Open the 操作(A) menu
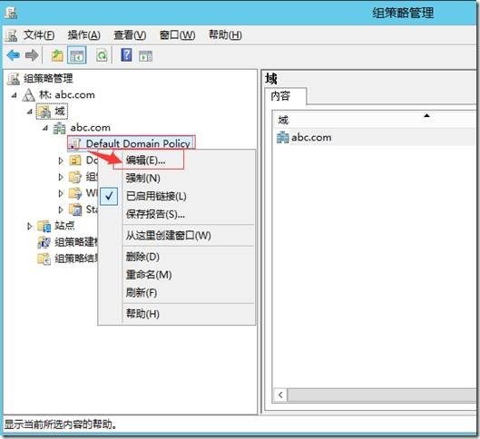The width and height of the screenshot is (480, 439). click(83, 35)
